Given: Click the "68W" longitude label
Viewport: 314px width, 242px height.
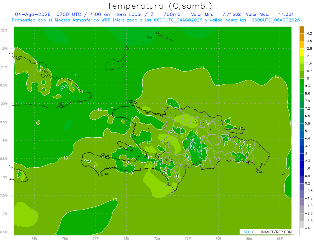Looking at the screenshot, I should click(280, 239).
